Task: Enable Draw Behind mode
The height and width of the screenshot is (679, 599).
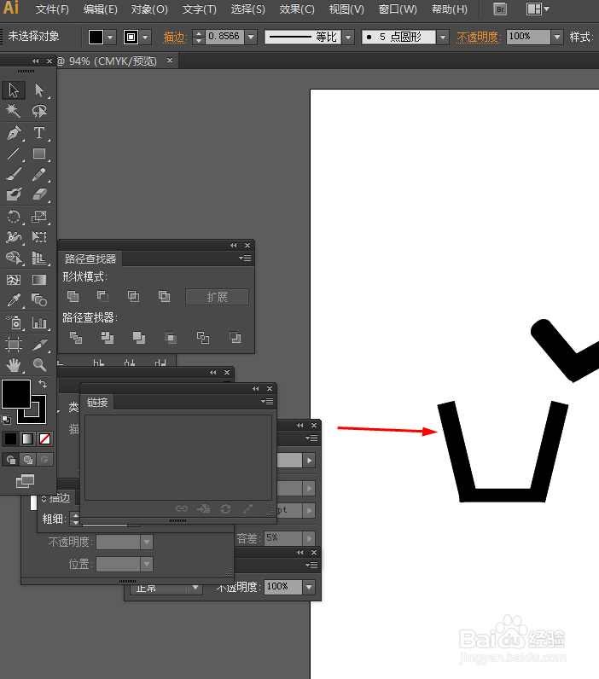Action: point(27,460)
